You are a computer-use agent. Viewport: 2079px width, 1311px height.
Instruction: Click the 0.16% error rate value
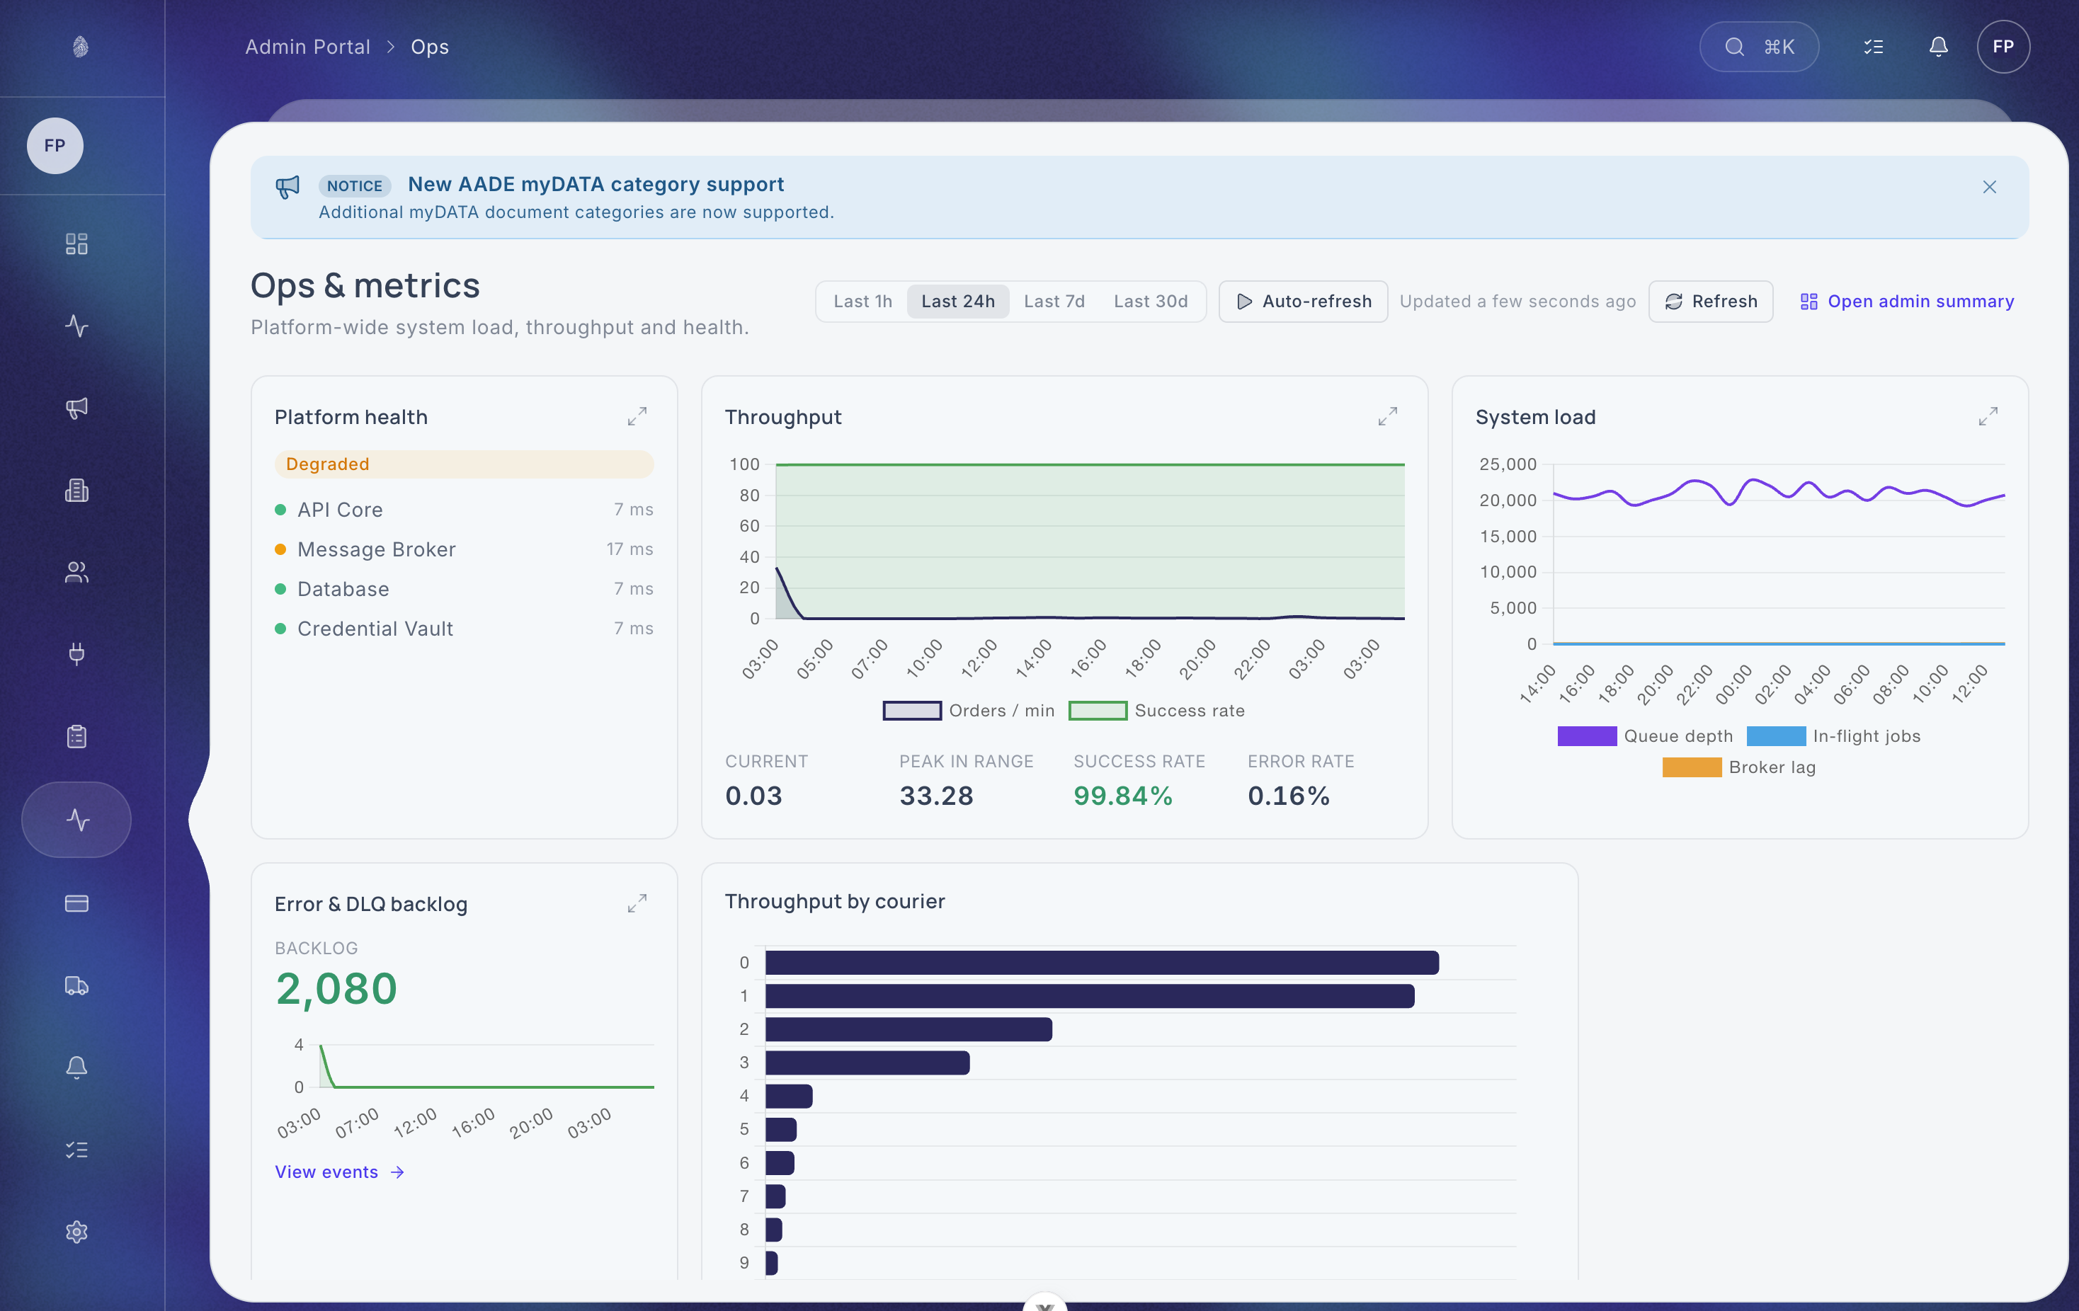1288,795
